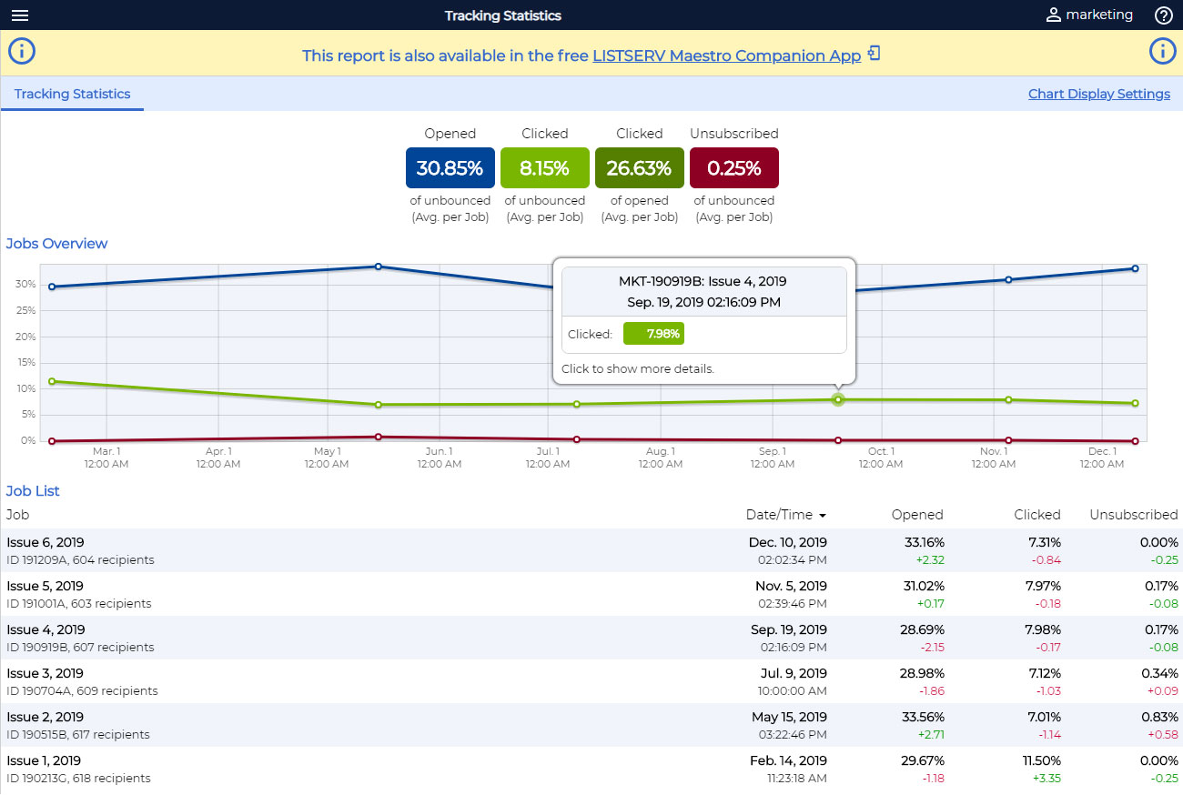Click the Opened column header
1183x795 pixels.
coord(917,515)
